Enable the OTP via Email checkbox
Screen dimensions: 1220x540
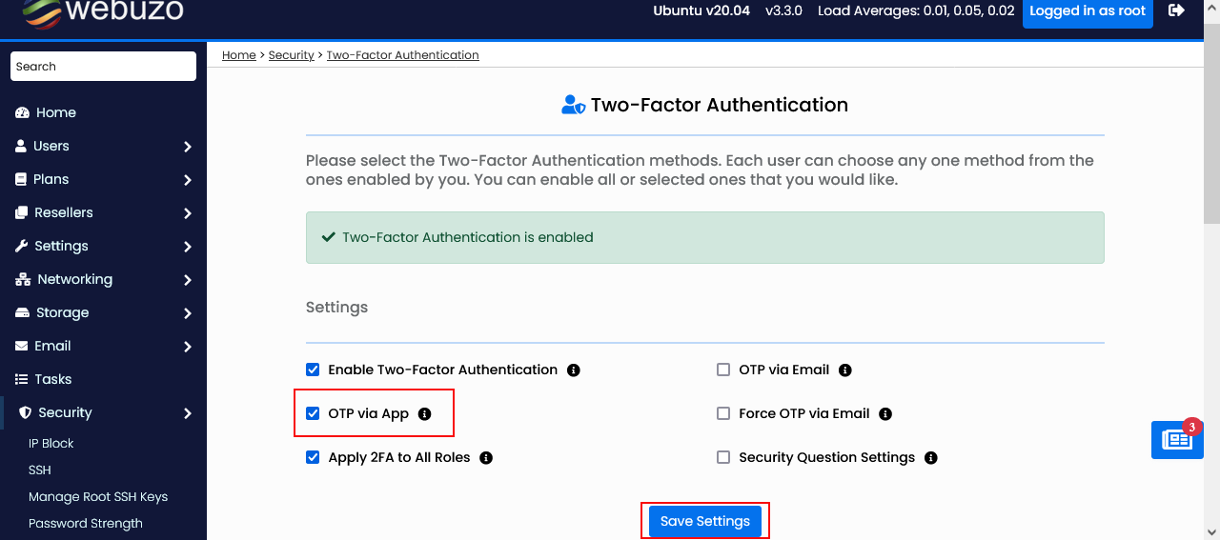(x=723, y=370)
